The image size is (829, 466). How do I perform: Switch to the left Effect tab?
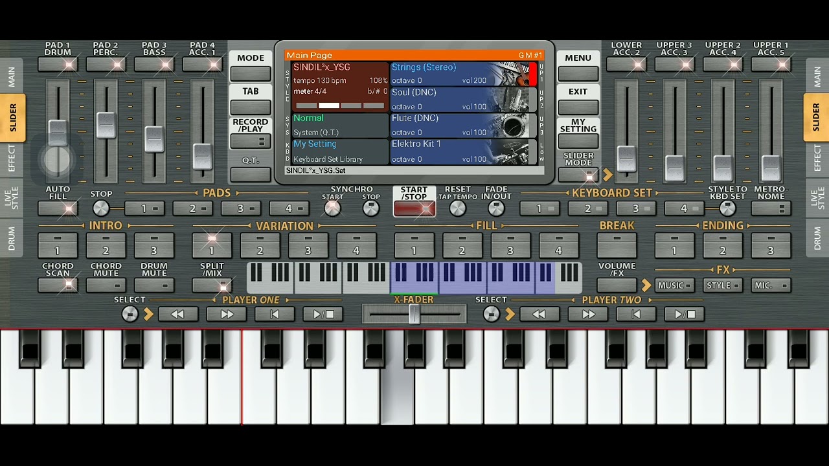[x=12, y=158]
